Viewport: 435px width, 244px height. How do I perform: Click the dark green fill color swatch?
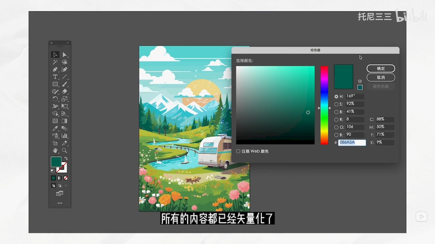click(x=56, y=162)
